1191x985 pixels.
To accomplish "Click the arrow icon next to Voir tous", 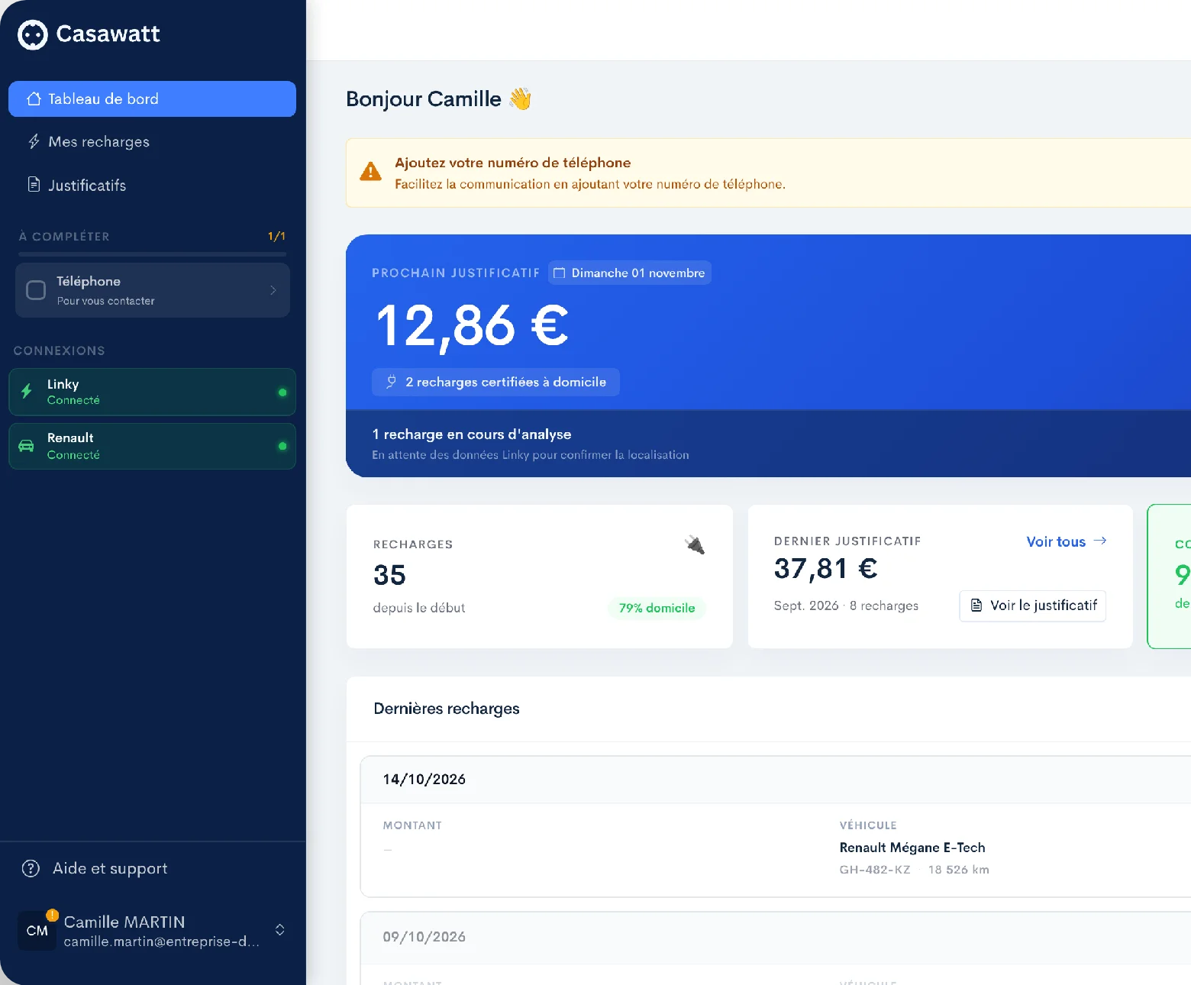I will (1100, 541).
